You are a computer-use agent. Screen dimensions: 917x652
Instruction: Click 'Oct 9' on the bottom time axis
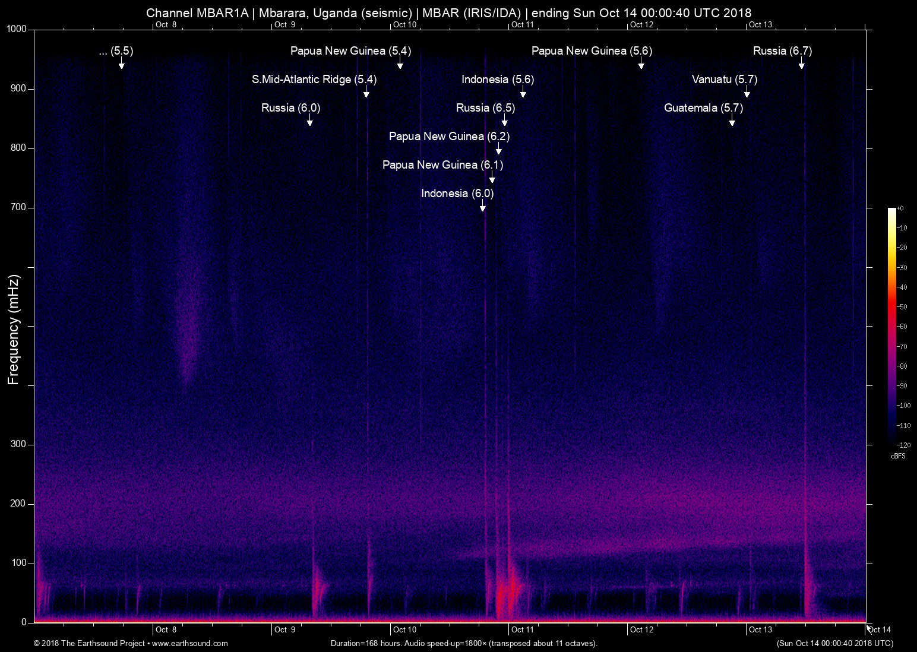pos(284,630)
